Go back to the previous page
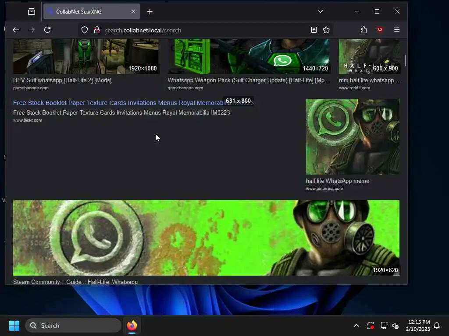Image resolution: width=449 pixels, height=336 pixels. [16, 30]
